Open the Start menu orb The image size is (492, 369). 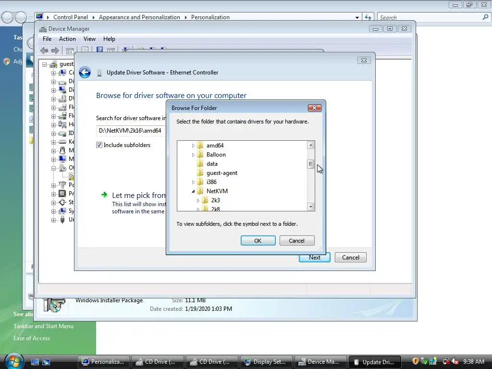point(14,361)
